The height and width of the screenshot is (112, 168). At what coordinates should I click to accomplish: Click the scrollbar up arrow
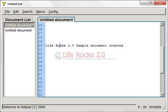pyautogui.click(x=162, y=24)
